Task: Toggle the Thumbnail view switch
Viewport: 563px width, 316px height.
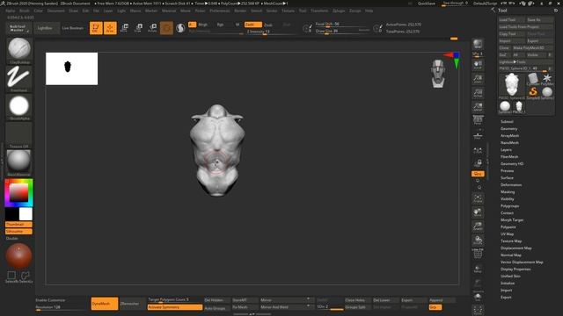Action: click(18, 225)
